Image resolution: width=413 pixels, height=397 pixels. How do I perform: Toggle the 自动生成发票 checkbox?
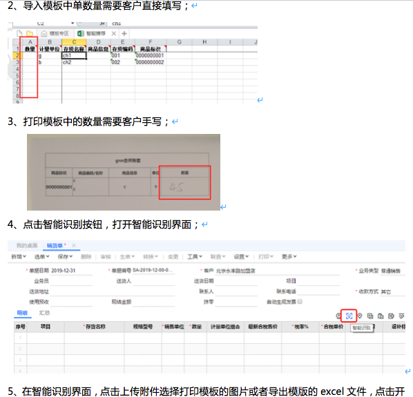click(x=300, y=302)
